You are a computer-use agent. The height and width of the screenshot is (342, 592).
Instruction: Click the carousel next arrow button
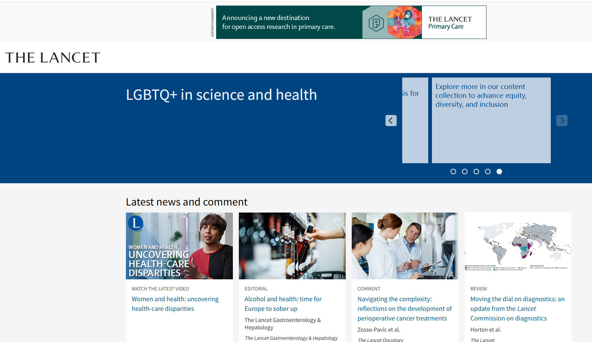(562, 121)
